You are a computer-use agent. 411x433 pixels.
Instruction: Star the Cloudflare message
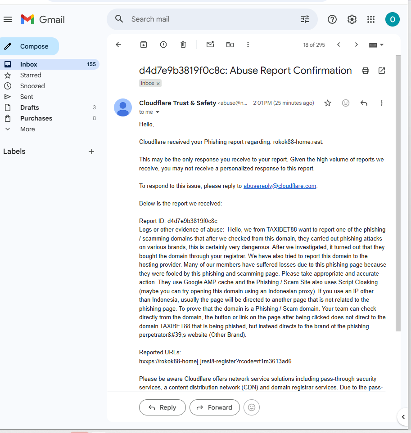(328, 103)
